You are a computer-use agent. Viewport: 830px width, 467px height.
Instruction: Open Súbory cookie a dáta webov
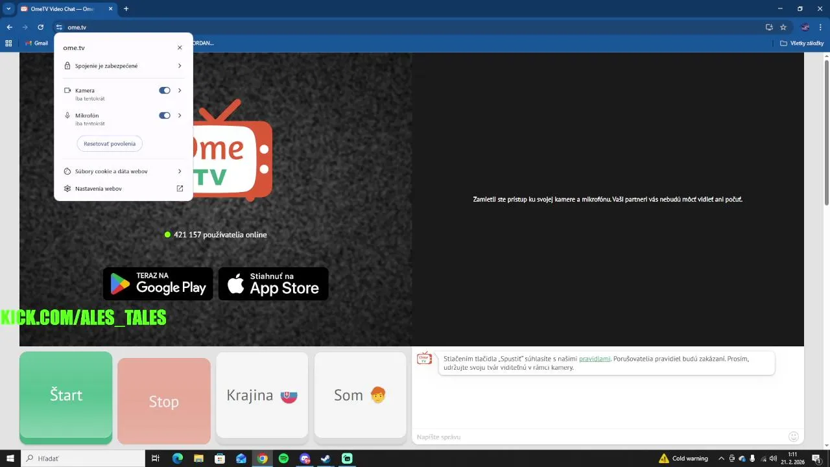[x=123, y=171]
